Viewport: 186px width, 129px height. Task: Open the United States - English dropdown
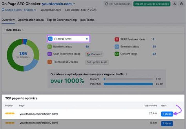(19, 10)
